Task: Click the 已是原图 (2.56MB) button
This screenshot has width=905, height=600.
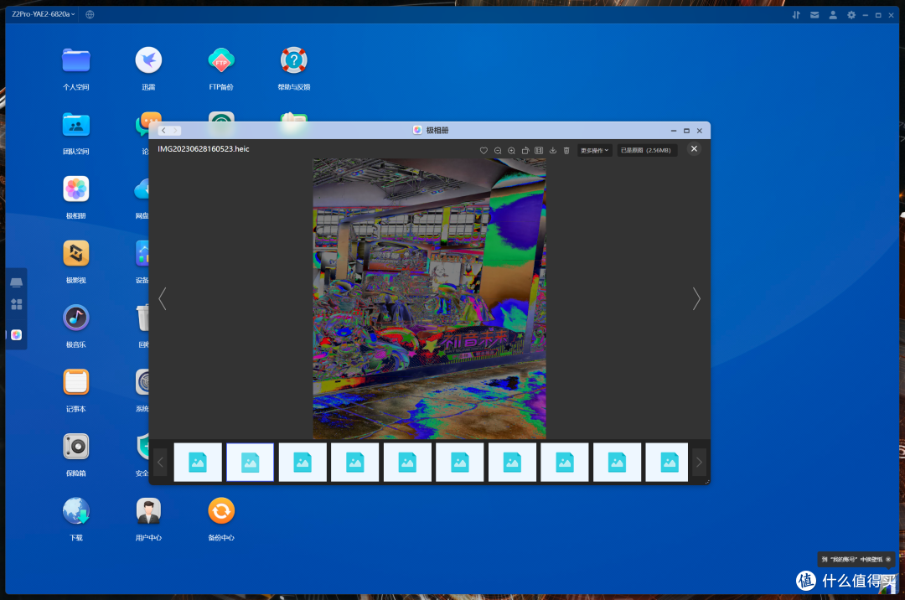Action: pos(646,151)
